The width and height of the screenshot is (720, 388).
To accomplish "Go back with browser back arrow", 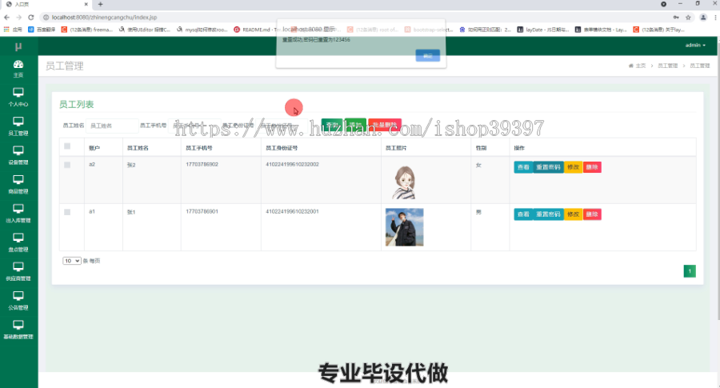I will pos(6,18).
